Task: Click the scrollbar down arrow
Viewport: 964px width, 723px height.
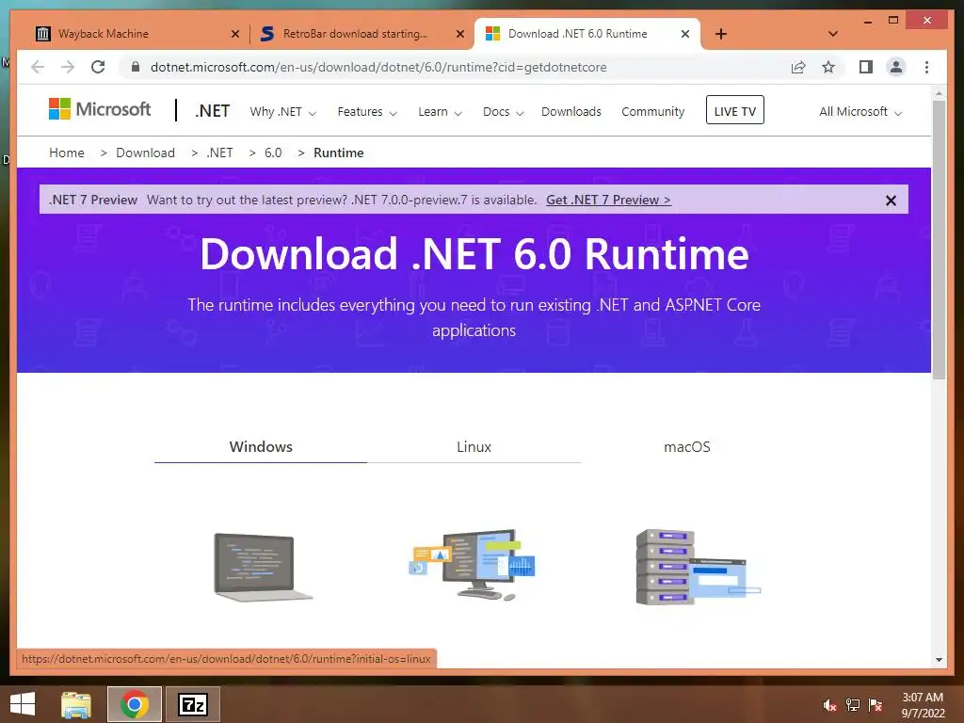Action: pyautogui.click(x=939, y=660)
